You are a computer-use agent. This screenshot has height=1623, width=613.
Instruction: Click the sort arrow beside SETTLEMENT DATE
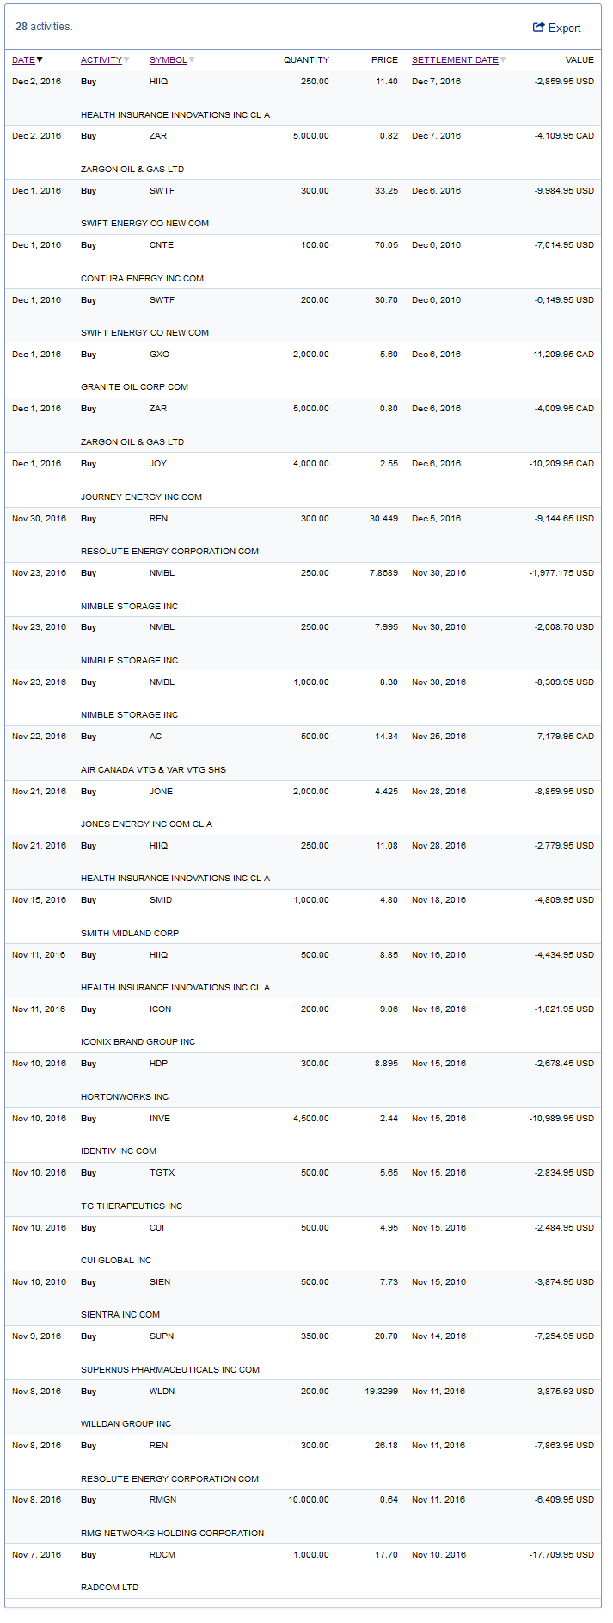point(503,60)
